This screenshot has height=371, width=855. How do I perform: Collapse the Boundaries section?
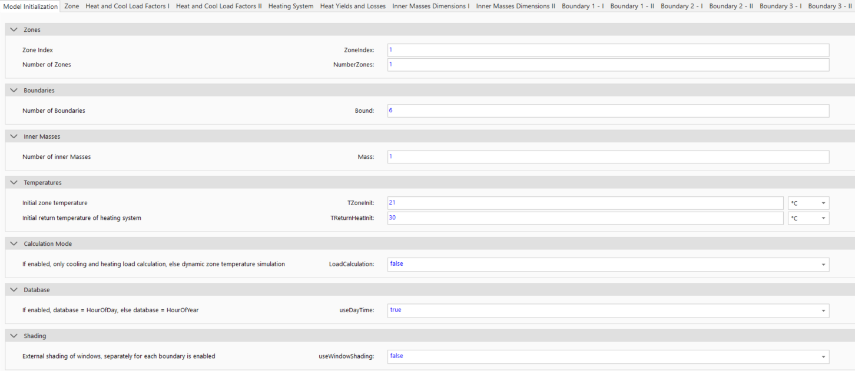click(14, 91)
